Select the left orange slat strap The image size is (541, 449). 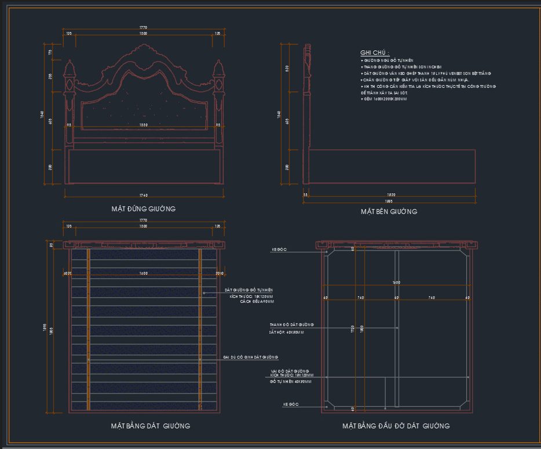(x=88, y=329)
